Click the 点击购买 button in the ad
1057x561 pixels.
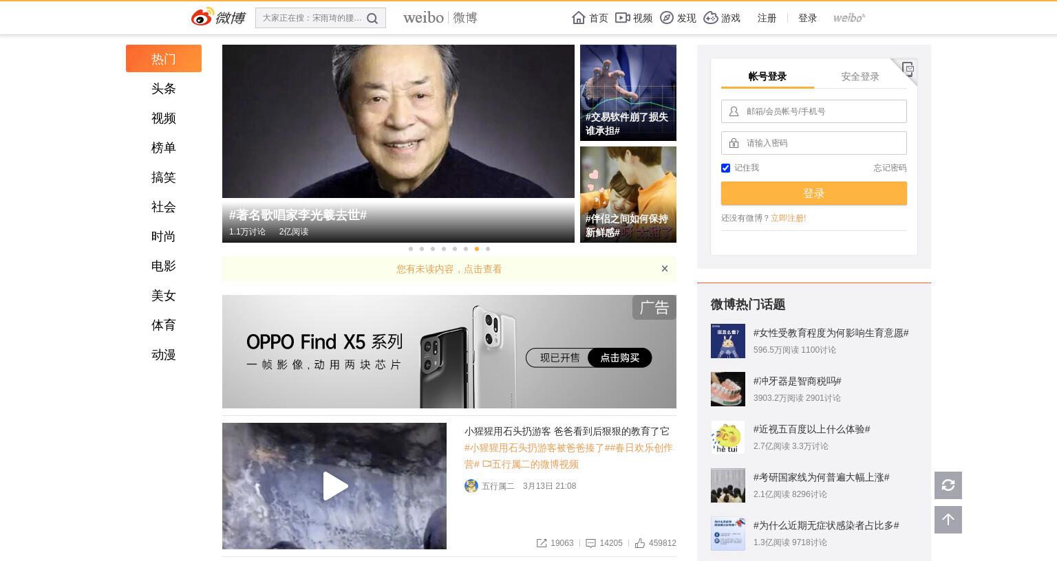click(619, 357)
